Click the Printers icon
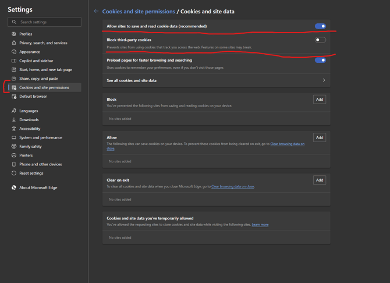 click(14, 155)
